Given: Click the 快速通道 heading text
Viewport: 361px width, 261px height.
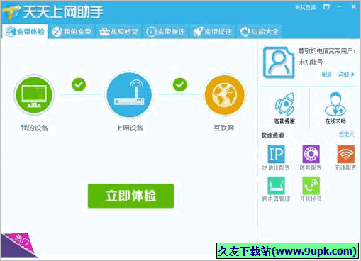Looking at the screenshot, I should click(x=272, y=135).
